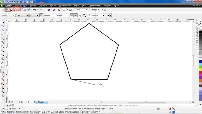This screenshot has width=202, height=114.
Task: Select the Crop tool
Action: pyautogui.click(x=3, y=30)
